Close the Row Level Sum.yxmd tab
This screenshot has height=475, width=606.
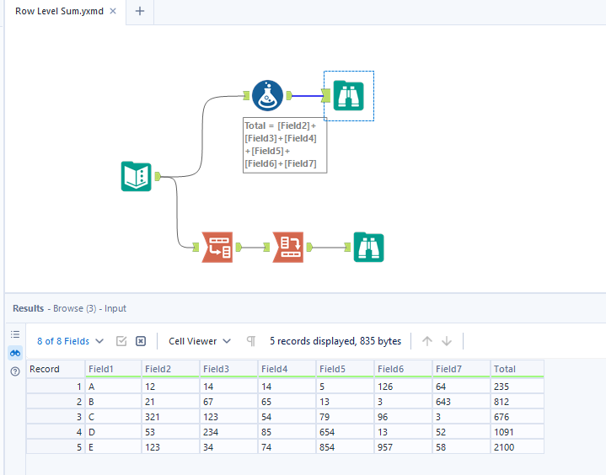[114, 11]
